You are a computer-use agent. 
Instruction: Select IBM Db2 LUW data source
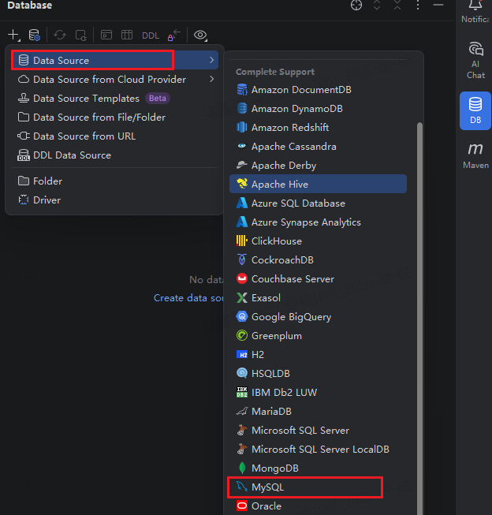(318, 392)
